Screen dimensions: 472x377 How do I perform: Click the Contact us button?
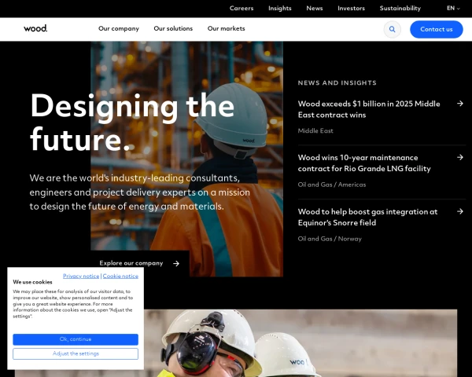[436, 29]
